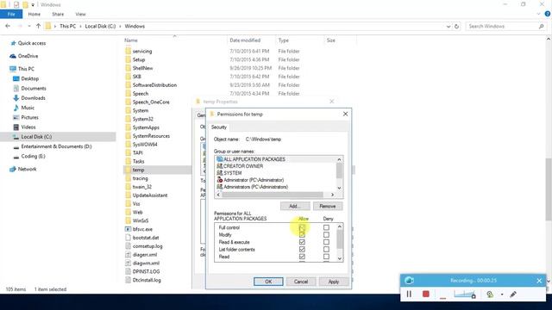The width and height of the screenshot is (552, 310).
Task: Click the Remove button
Action: pos(328,206)
